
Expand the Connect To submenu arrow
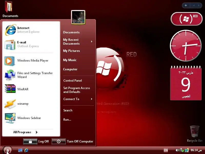[92, 99]
